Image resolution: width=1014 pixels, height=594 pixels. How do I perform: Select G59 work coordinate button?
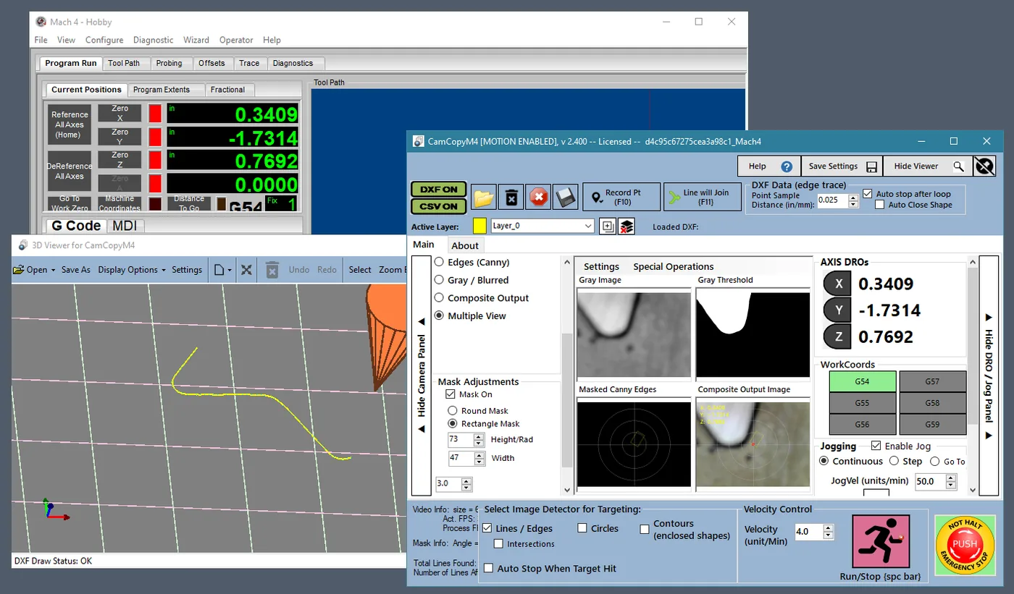932,425
